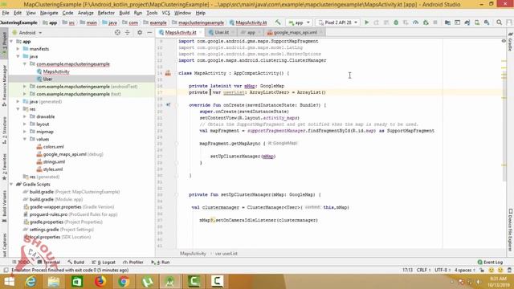Open the Navigate menu
Image resolution: width=514 pixels, height=289 pixels.
[49, 13]
